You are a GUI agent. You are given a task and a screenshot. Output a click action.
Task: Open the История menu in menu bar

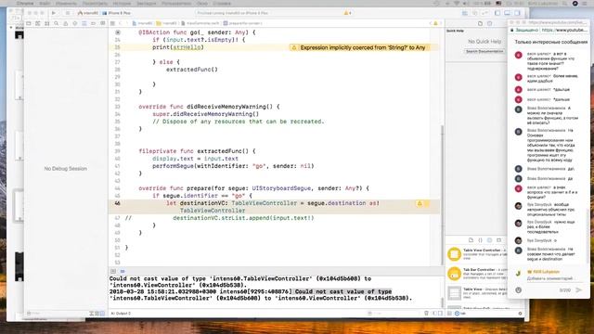tap(122, 3)
